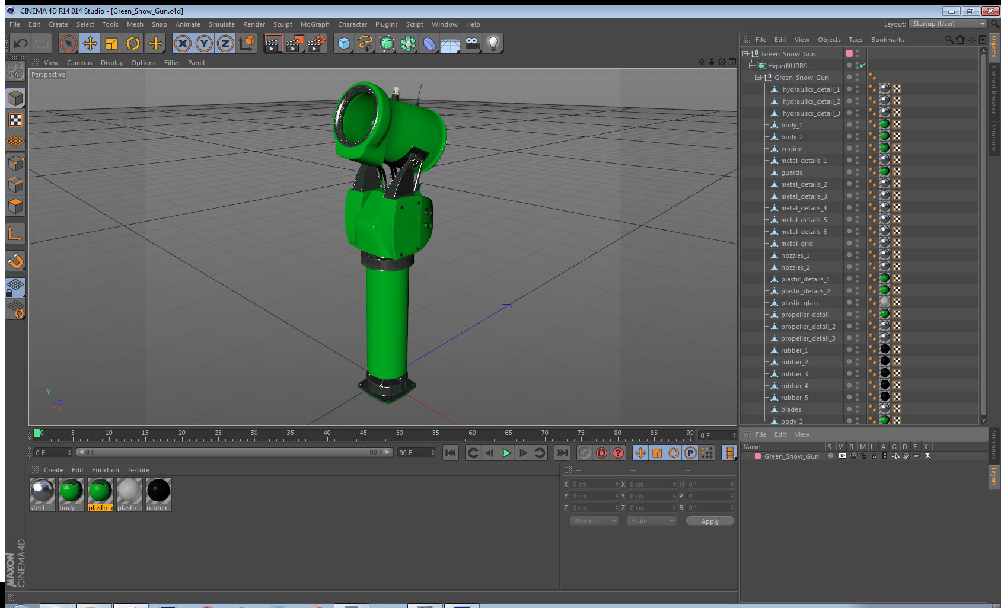Screen dimensions: 1001x608
Task: Activate the Scale tool in top toolbar
Action: (x=111, y=43)
